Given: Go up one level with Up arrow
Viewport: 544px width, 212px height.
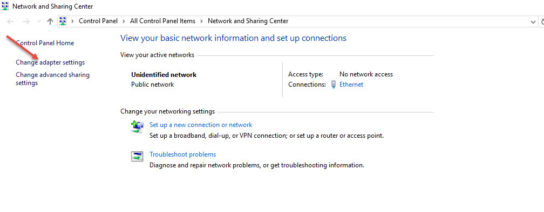Looking at the screenshot, I should coord(50,22).
